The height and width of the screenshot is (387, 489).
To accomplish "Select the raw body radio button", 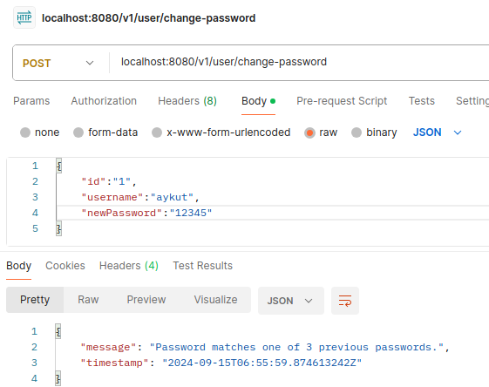I will (x=309, y=132).
